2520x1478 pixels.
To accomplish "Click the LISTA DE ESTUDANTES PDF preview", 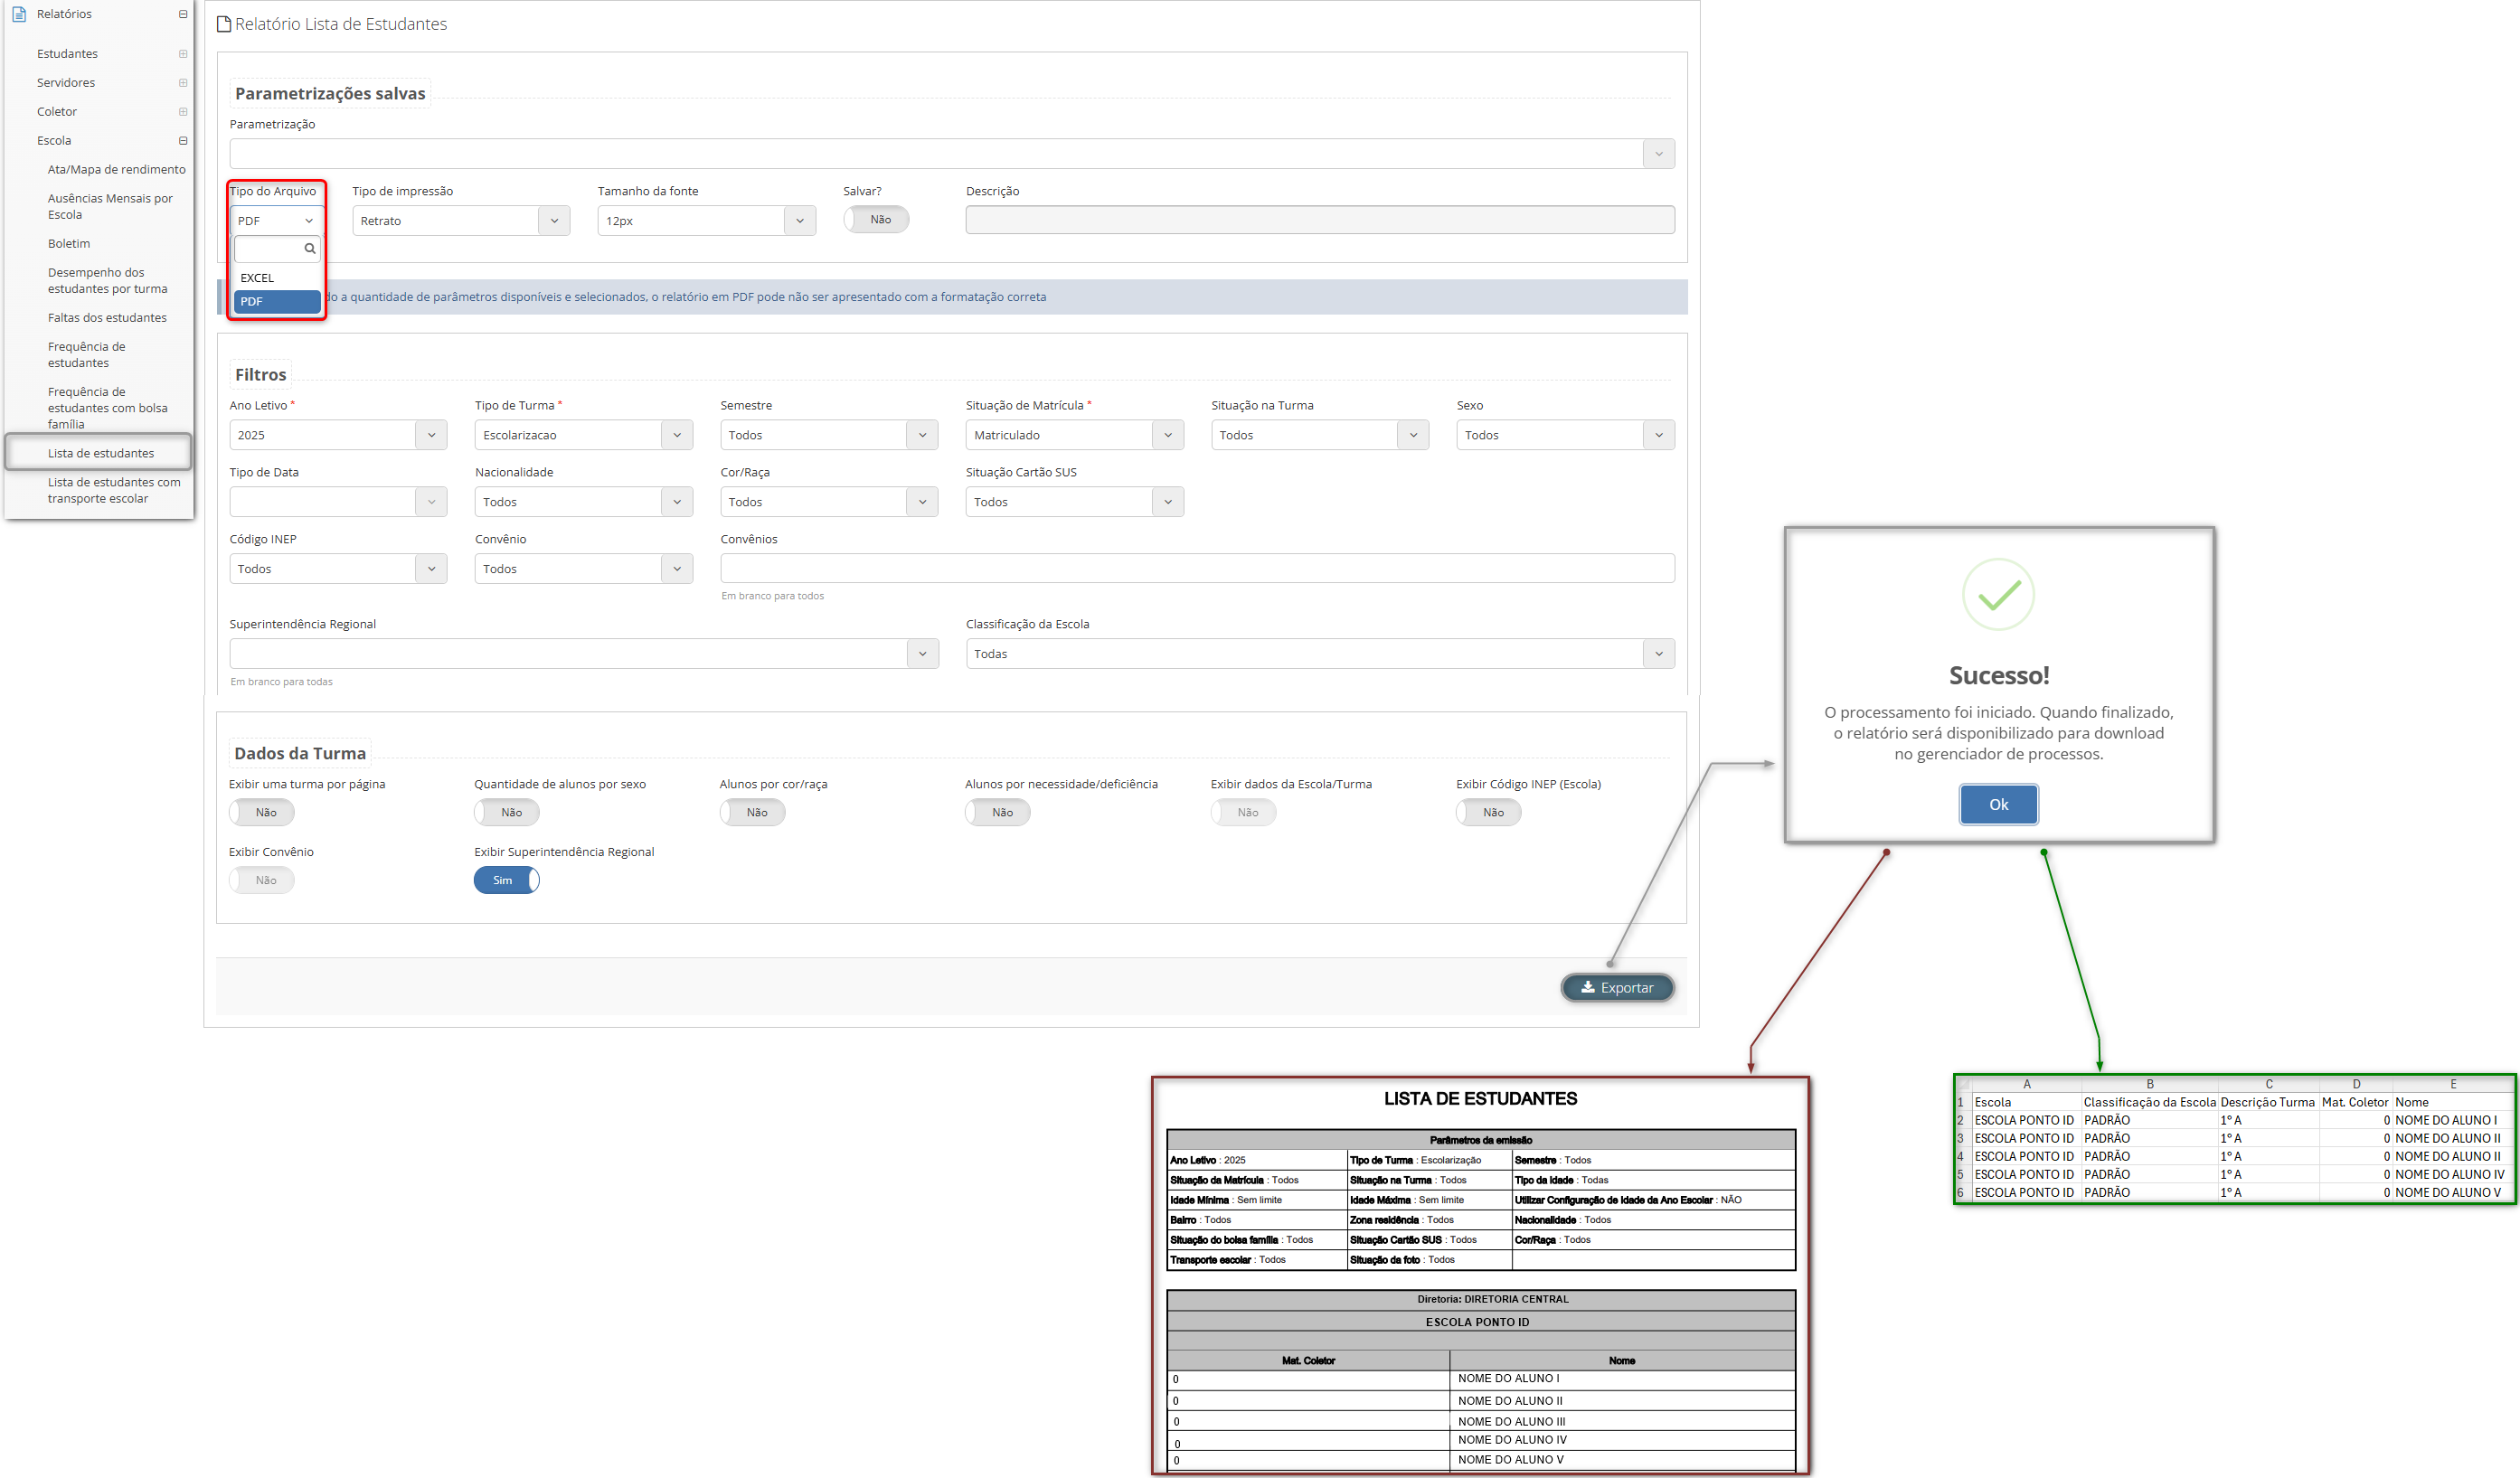I will click(x=1480, y=1275).
